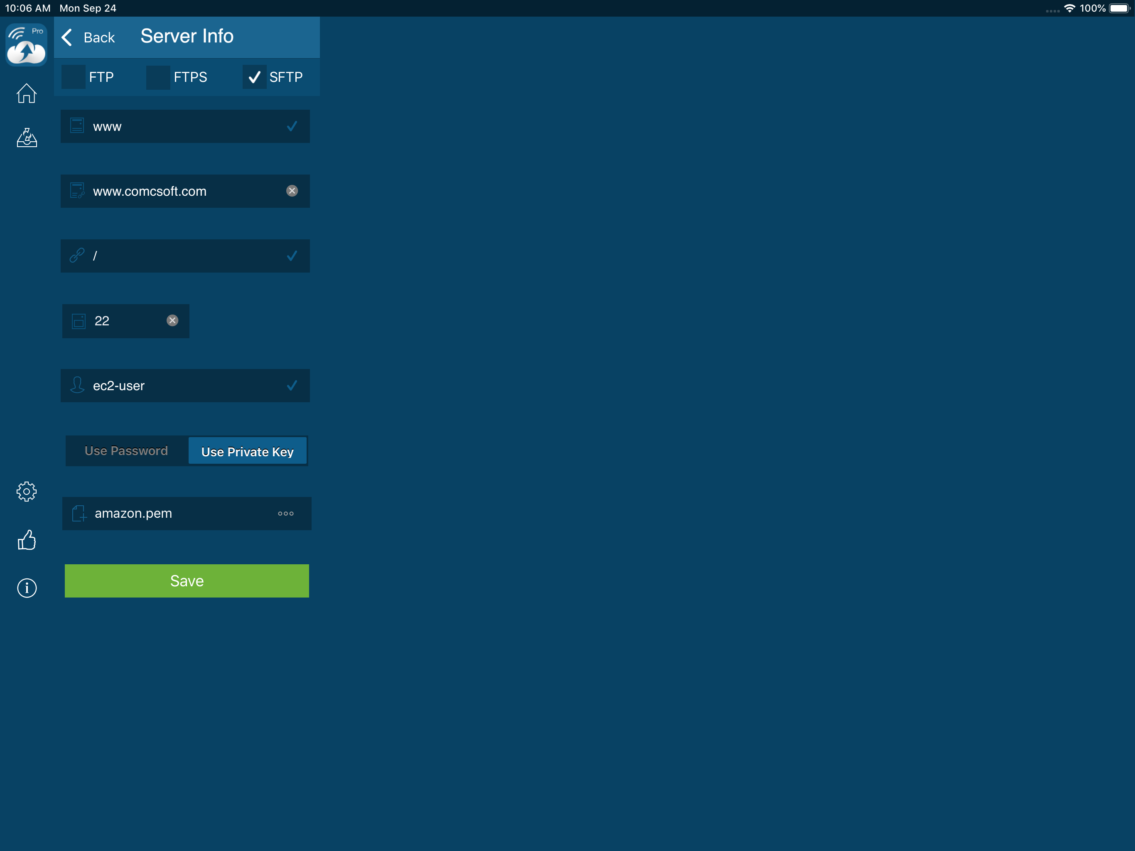Click the www server name field

click(185, 126)
